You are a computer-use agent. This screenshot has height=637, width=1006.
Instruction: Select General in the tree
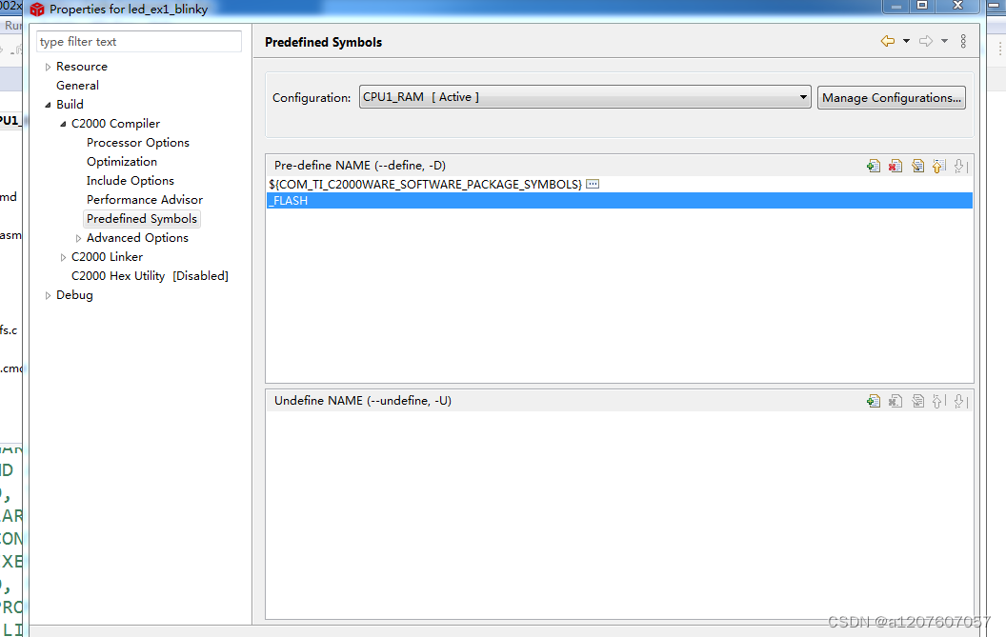click(x=77, y=86)
